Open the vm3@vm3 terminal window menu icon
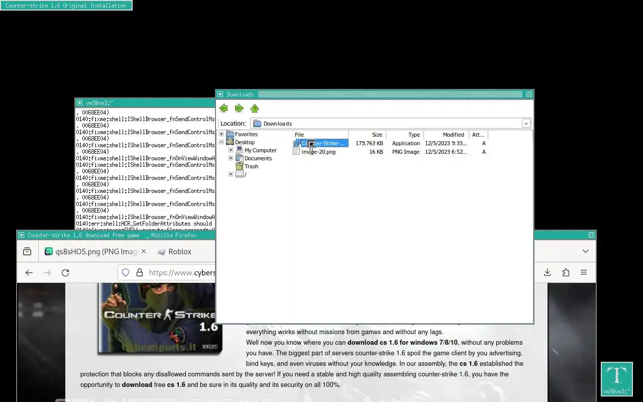Viewport: 643px width, 402px height. click(x=79, y=103)
